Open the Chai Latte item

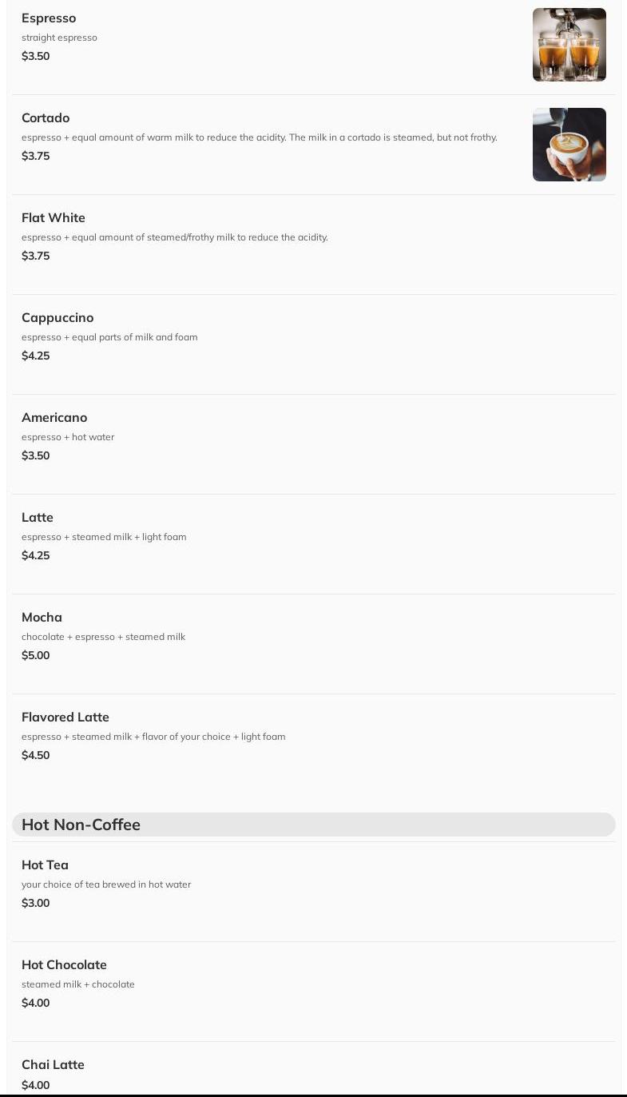[53, 1065]
